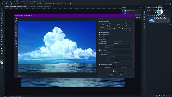Select the Face tool in Liquify
The image size is (172, 97).
point(16,41)
